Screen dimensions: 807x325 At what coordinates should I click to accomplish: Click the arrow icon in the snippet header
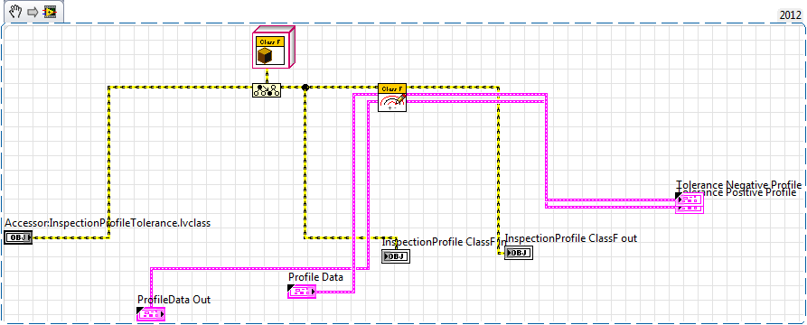33,12
